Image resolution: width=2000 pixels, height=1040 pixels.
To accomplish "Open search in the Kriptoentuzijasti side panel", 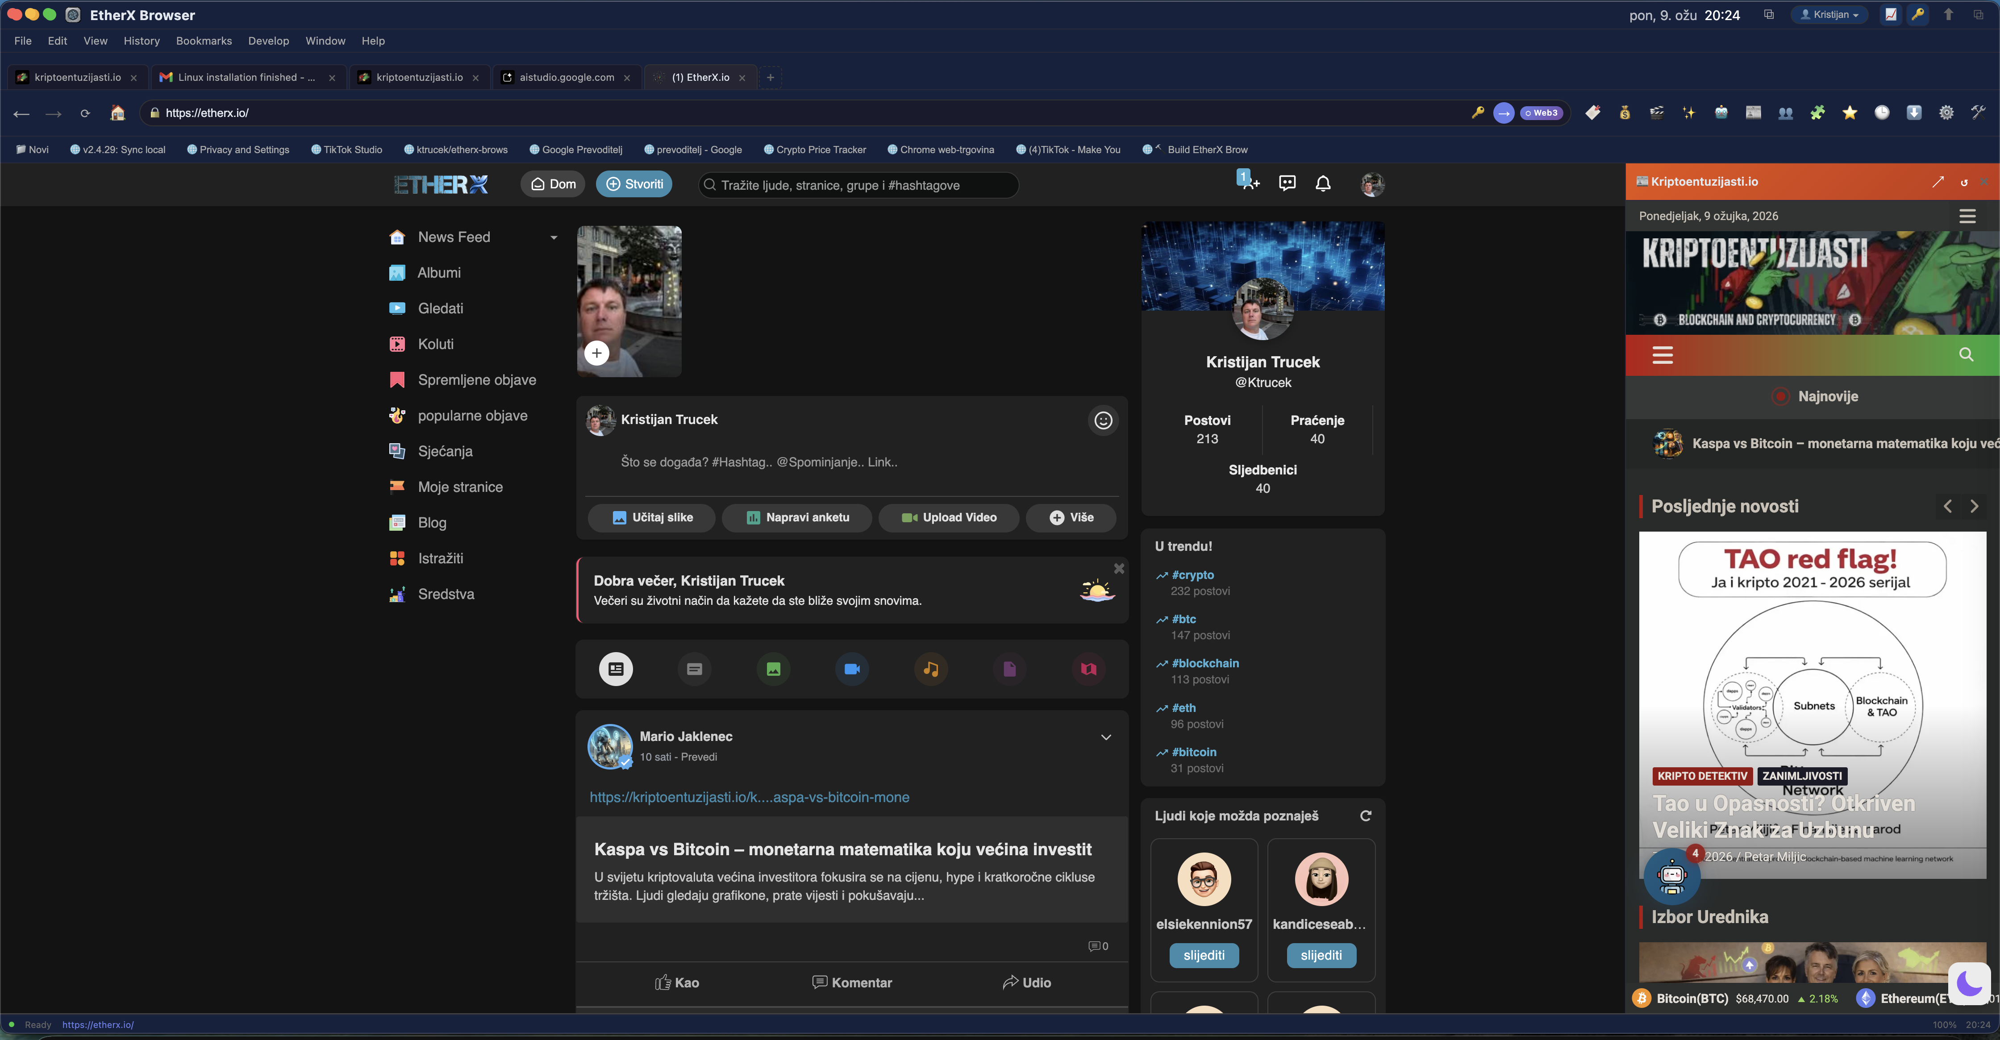I will [1967, 355].
